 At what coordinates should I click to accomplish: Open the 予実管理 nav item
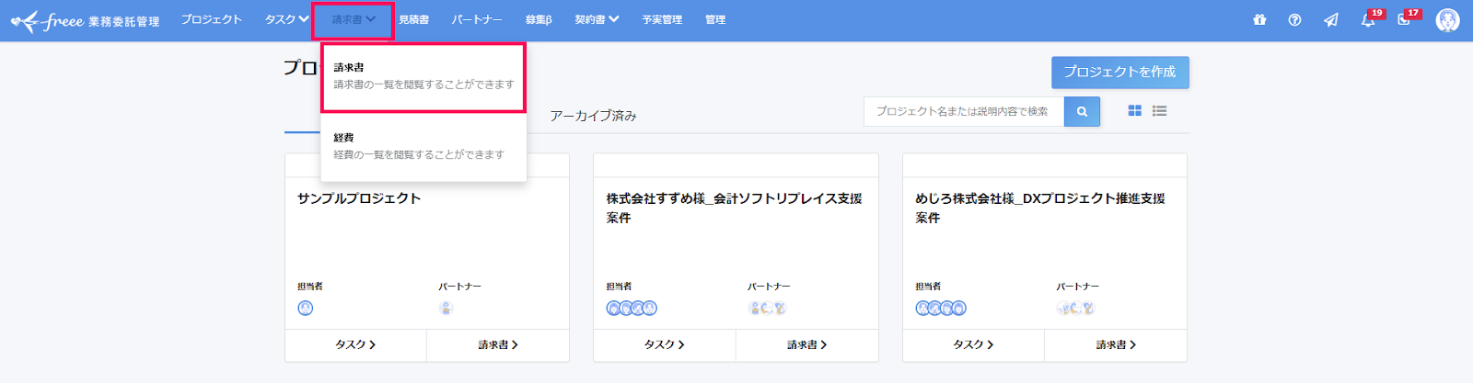pos(662,19)
